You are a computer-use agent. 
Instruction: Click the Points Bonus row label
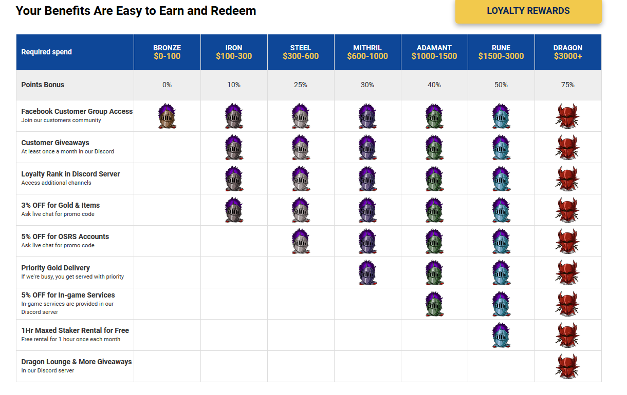tap(43, 85)
